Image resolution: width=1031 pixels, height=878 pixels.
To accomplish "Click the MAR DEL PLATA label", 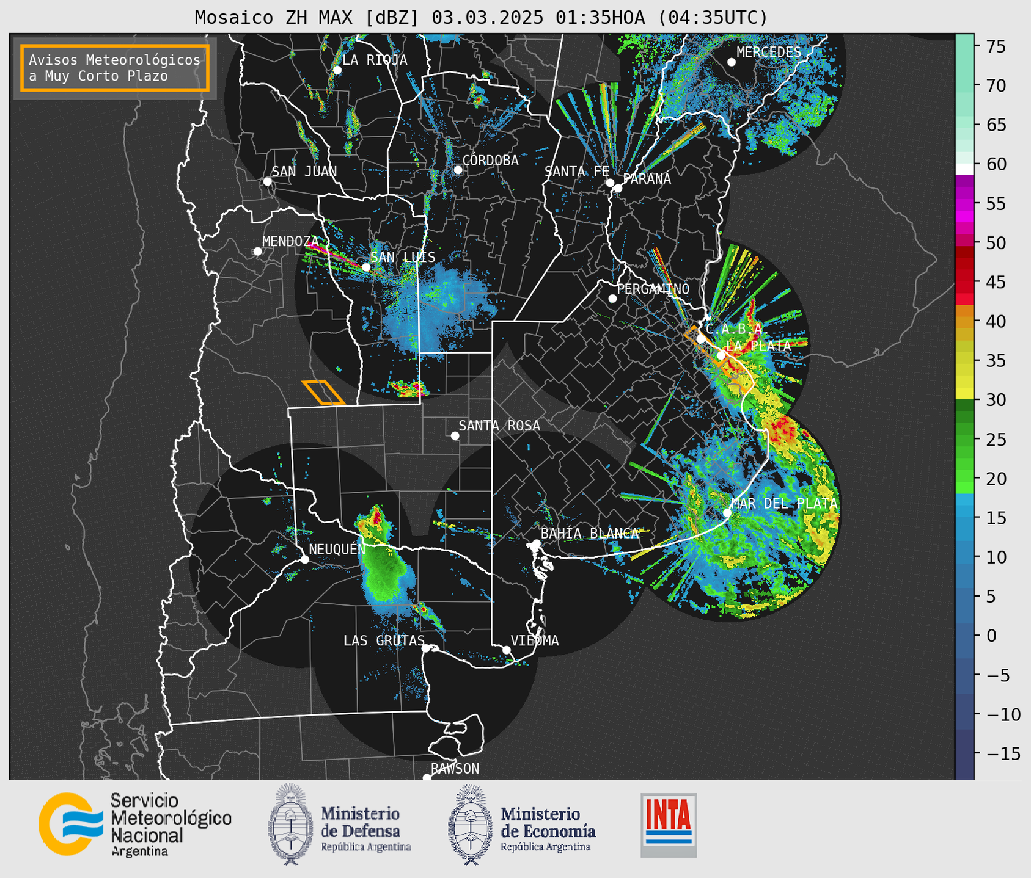I will [x=784, y=504].
